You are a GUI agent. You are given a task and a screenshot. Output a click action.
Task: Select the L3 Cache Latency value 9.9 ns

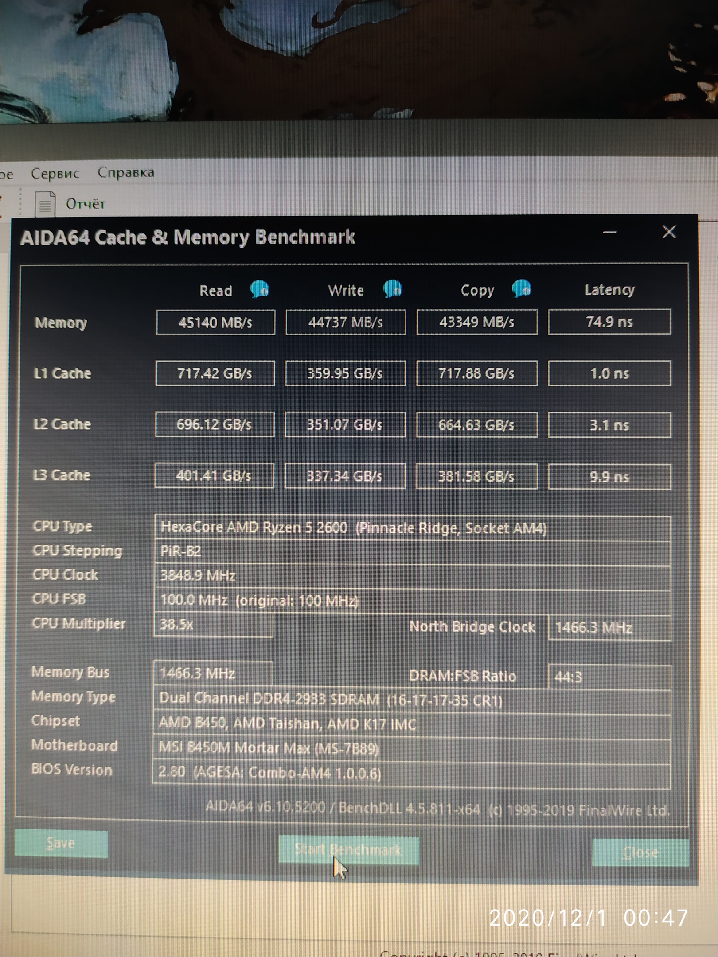pos(609,477)
